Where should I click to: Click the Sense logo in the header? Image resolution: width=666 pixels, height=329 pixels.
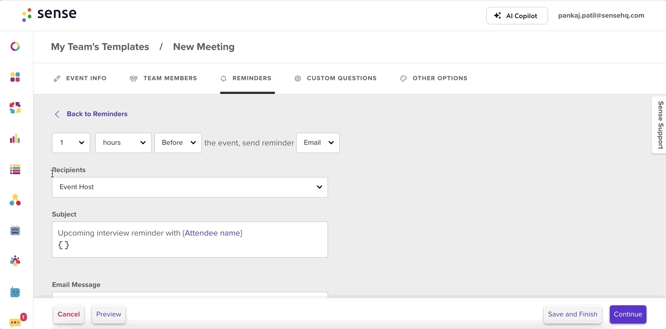[49, 14]
